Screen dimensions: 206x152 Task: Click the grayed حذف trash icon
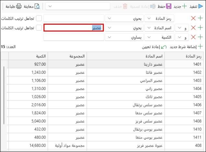tap(125, 6)
